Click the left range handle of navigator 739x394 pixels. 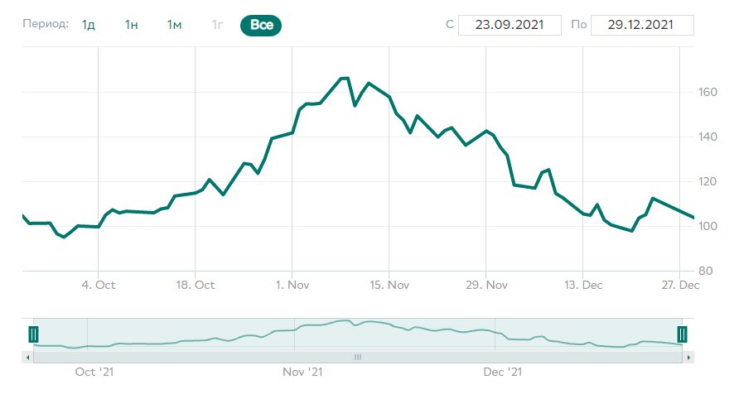[33, 334]
